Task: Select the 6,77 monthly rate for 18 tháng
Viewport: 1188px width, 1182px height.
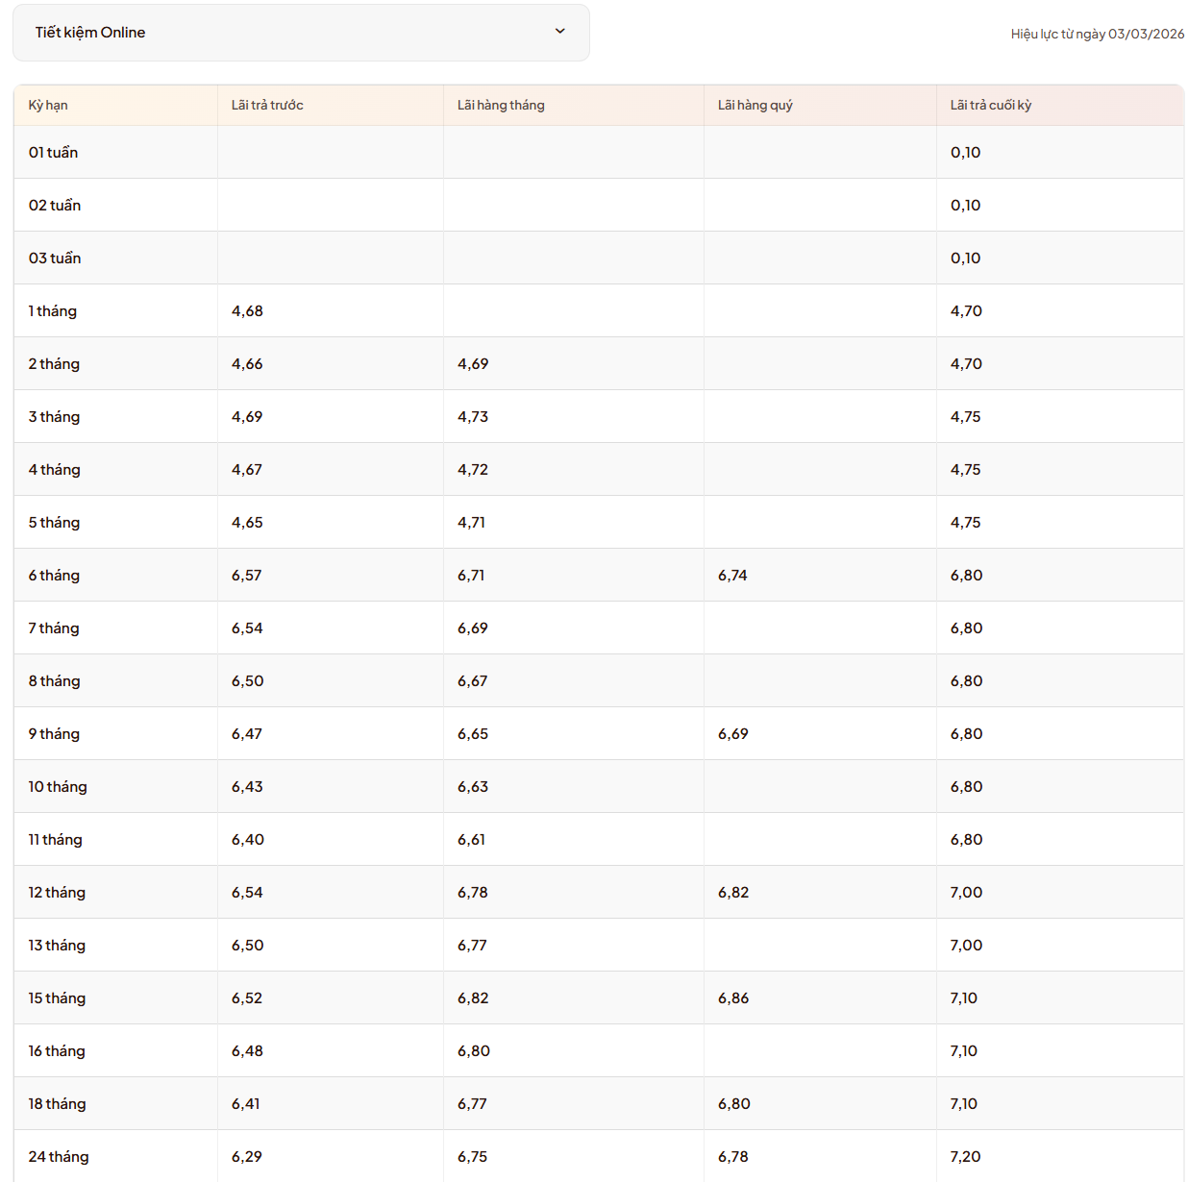Action: click(x=472, y=1104)
